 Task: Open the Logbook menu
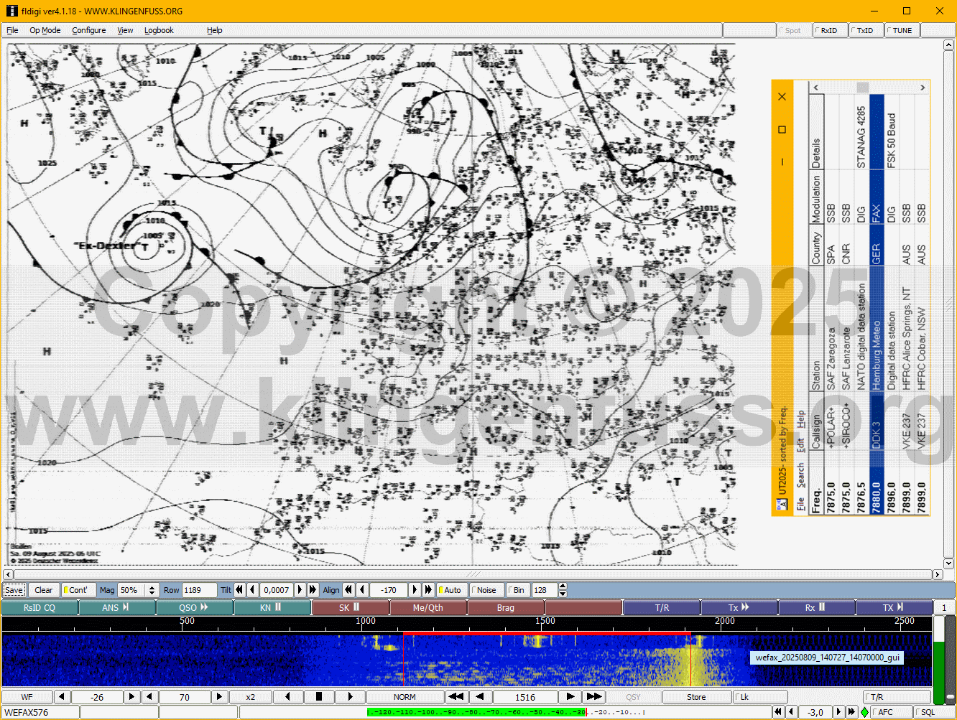(x=159, y=30)
